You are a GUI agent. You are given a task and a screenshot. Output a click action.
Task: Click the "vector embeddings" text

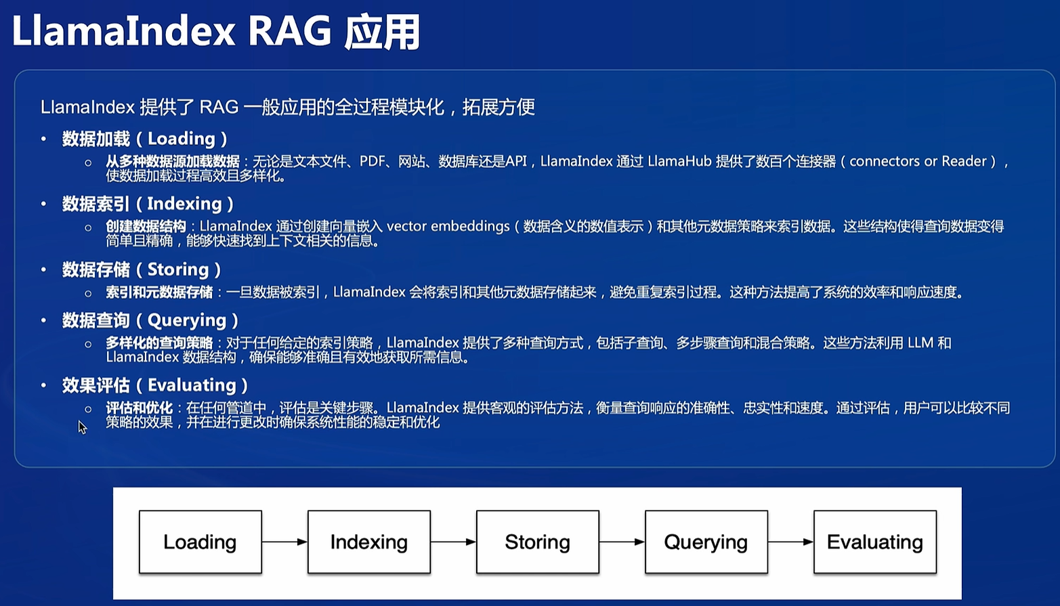[448, 226]
